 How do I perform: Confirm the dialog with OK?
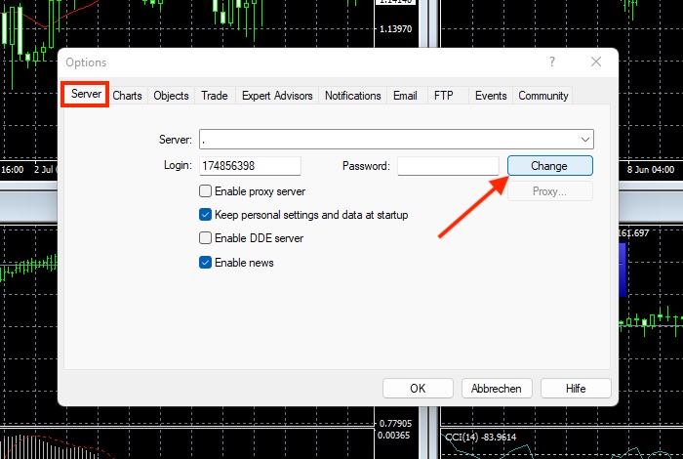click(x=418, y=389)
